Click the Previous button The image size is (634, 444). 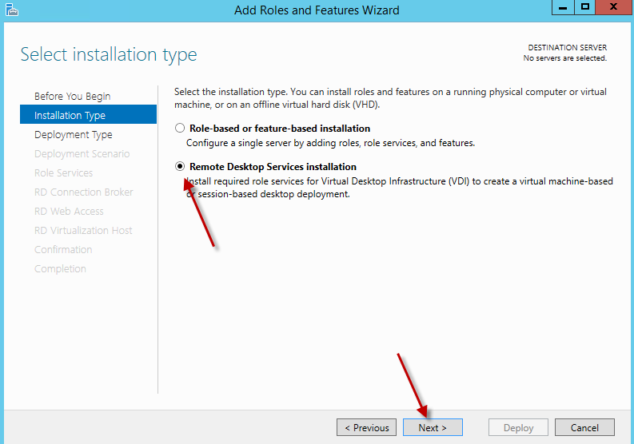[367, 427]
